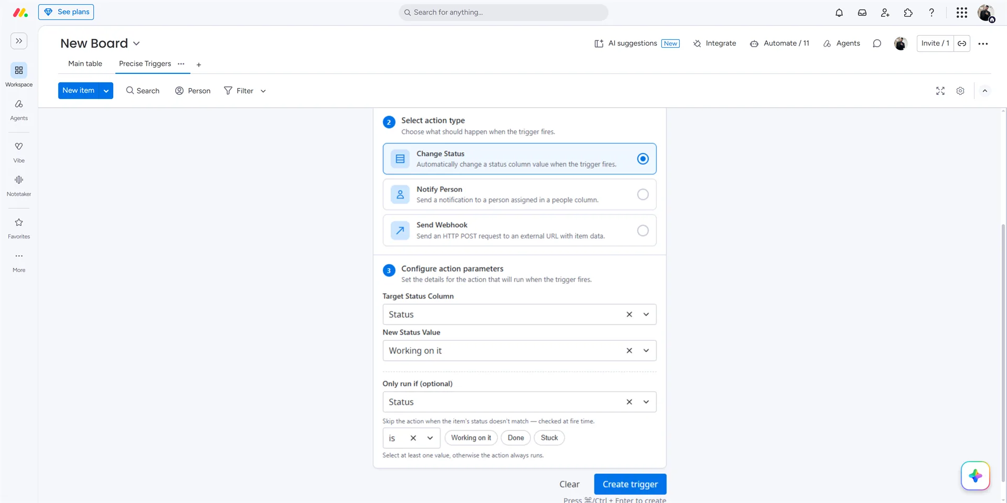Open the More menu in the sidebar
This screenshot has height=503, width=1007.
(x=19, y=262)
